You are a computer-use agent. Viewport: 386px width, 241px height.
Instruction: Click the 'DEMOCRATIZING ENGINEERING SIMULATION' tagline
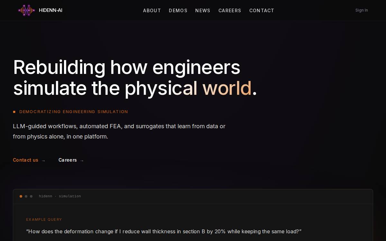[74, 112]
